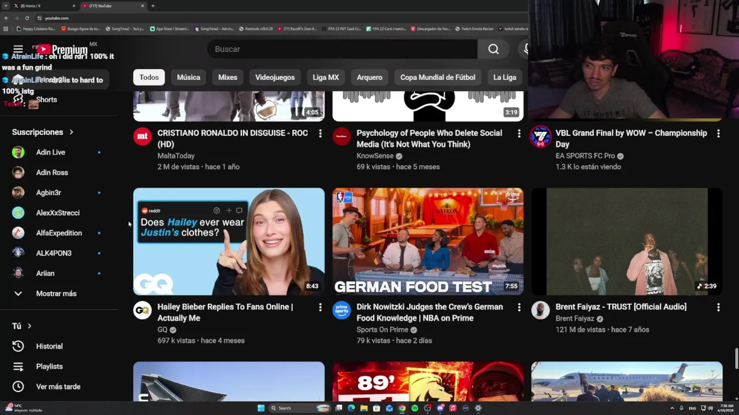Expand the Tú section chevron
739x415 pixels.
click(x=29, y=326)
